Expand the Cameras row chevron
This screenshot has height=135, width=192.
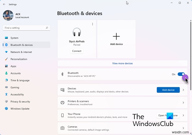pos(183,128)
